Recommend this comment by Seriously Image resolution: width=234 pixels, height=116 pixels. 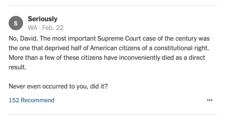pos(37,100)
